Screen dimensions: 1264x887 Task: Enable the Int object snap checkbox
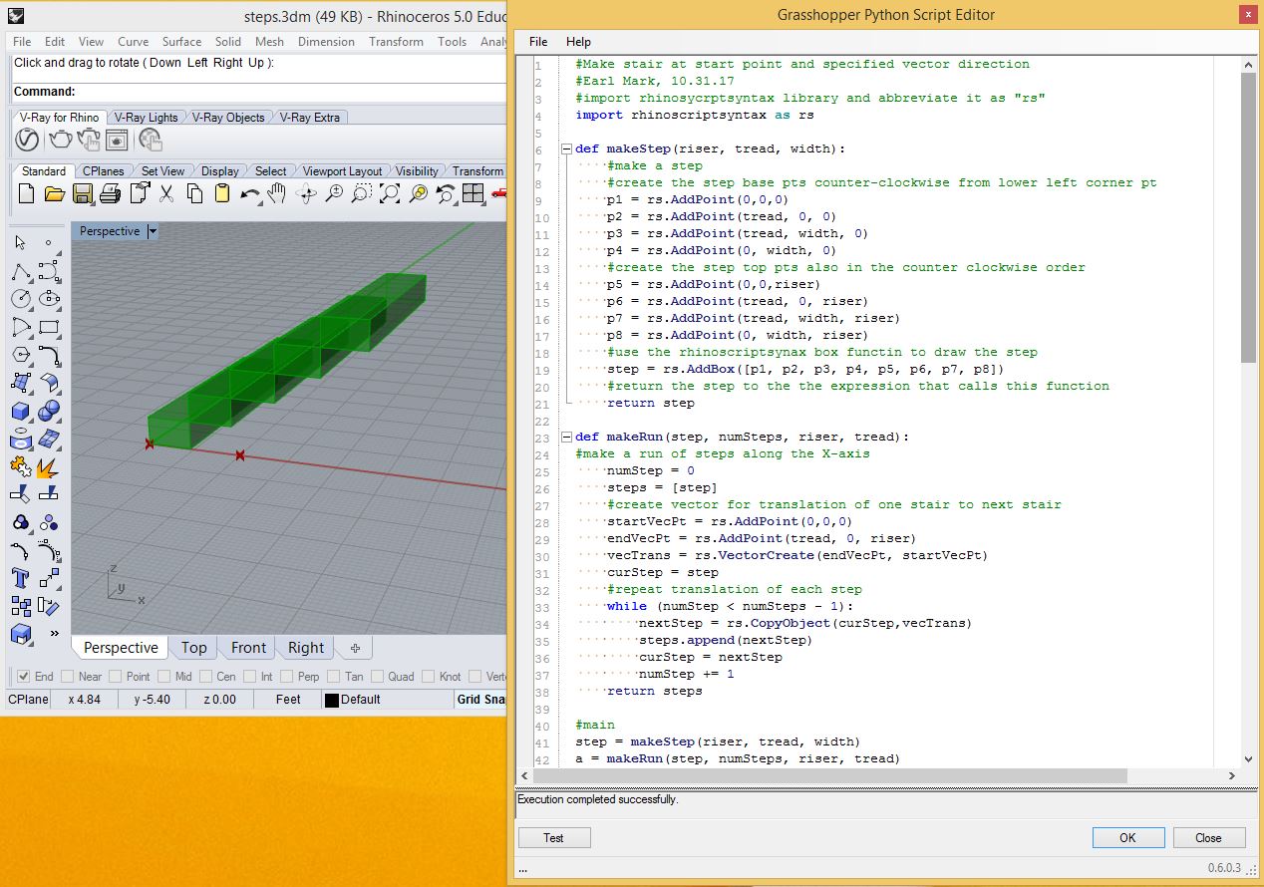249,677
